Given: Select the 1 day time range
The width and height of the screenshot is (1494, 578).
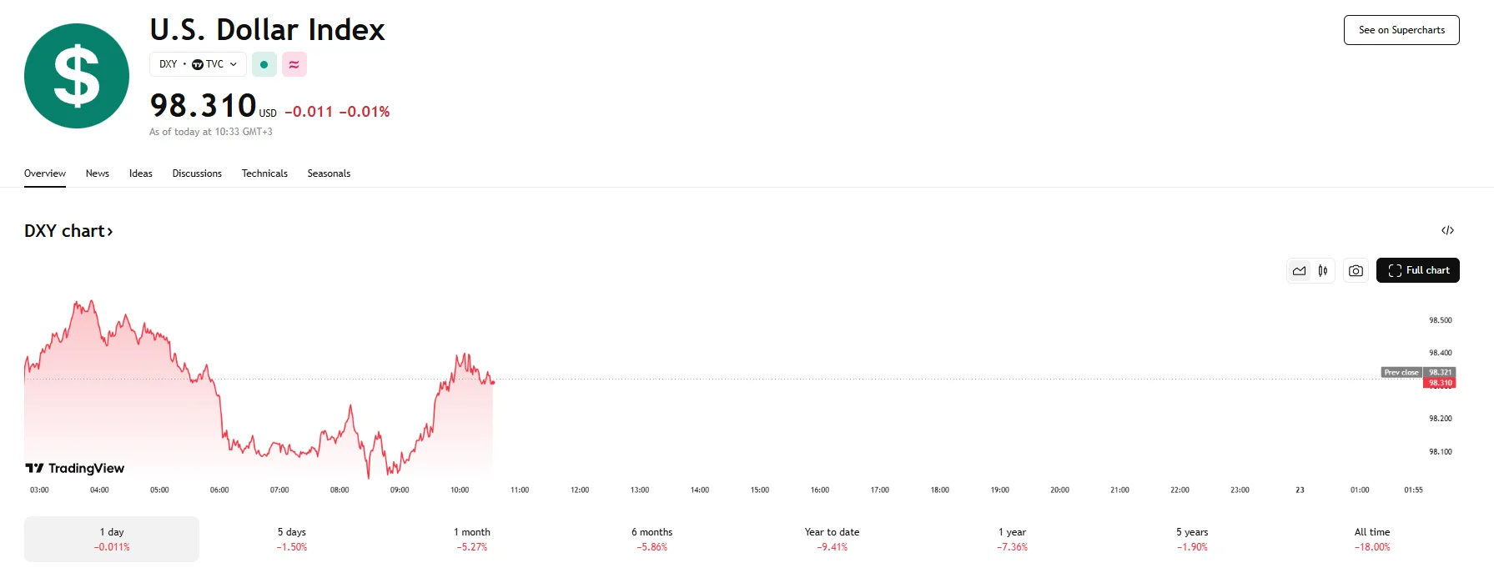Looking at the screenshot, I should (112, 539).
